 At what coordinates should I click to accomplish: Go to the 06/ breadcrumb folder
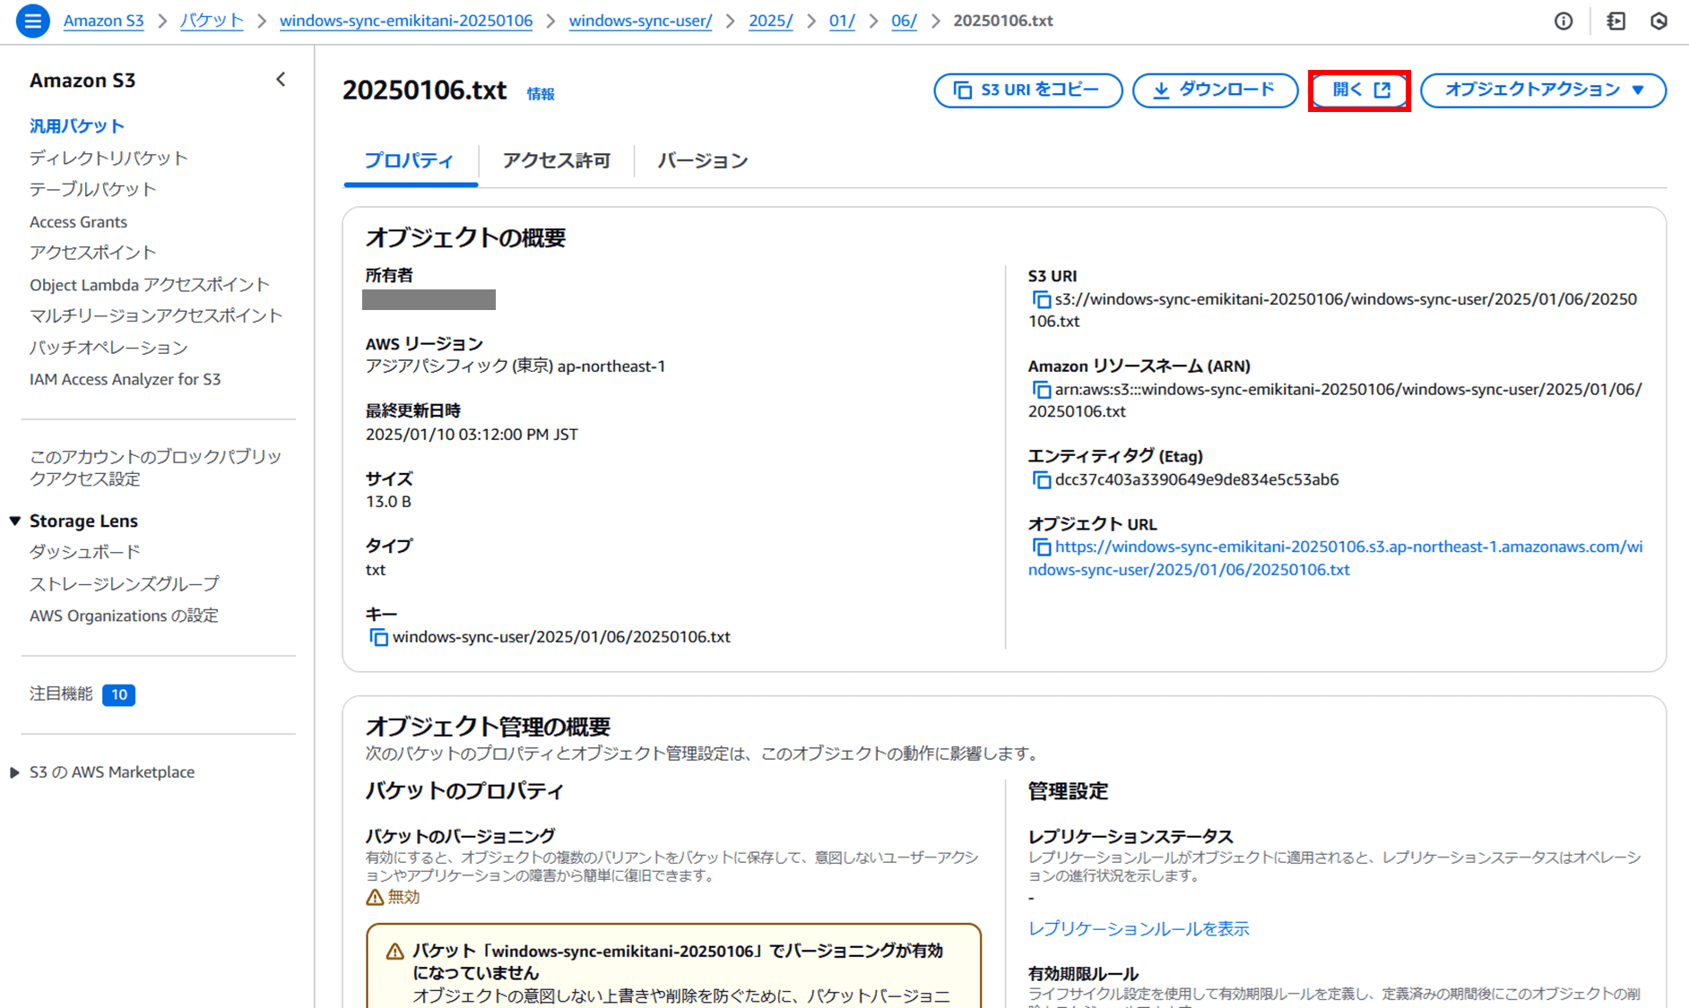pyautogui.click(x=904, y=21)
